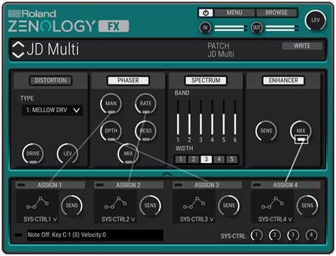Click ASSIGN 3 routing graph icon
This screenshot has width=336, height=256.
pos(194,203)
